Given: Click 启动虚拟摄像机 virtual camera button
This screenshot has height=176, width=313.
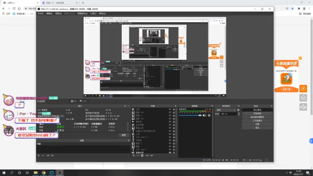Looking at the screenshot, I should click(x=257, y=117).
